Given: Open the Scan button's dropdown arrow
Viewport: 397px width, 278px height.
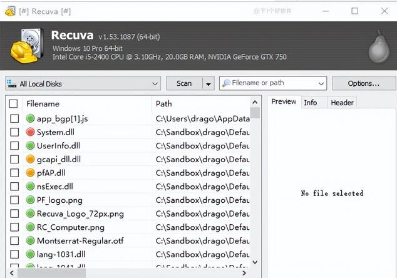Looking at the screenshot, I should [208, 84].
